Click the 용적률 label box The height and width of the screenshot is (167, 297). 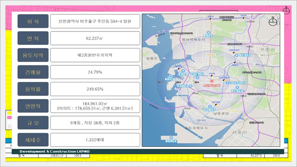coord(33,89)
